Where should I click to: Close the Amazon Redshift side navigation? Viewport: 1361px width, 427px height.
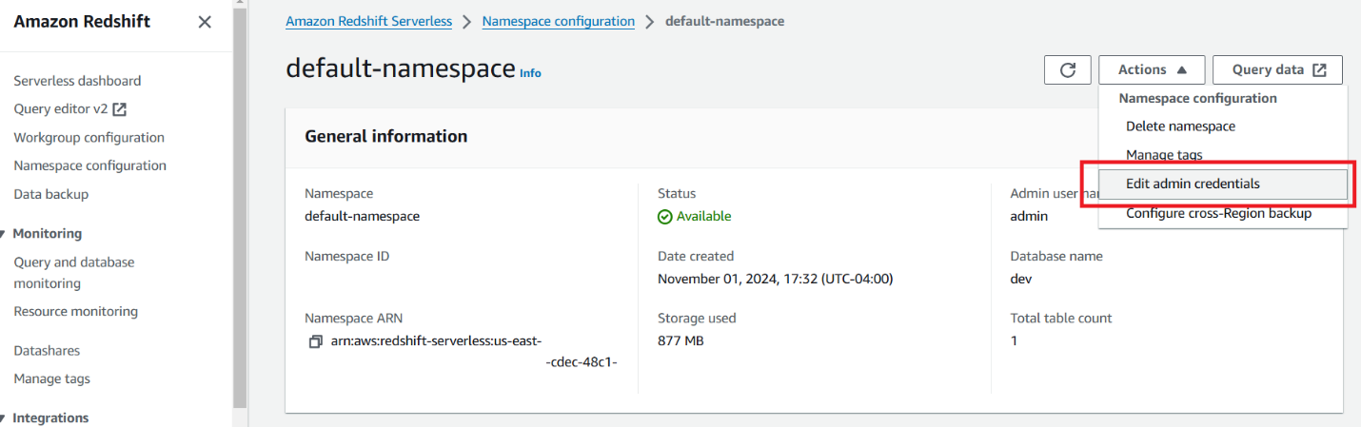[x=205, y=22]
